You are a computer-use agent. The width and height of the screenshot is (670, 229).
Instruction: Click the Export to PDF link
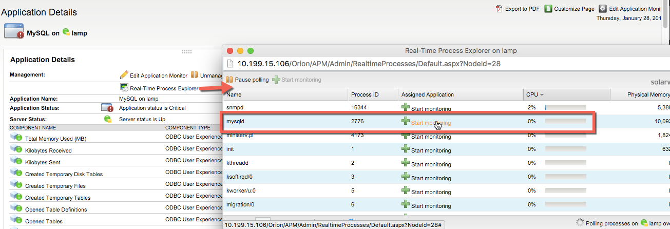pyautogui.click(x=522, y=9)
